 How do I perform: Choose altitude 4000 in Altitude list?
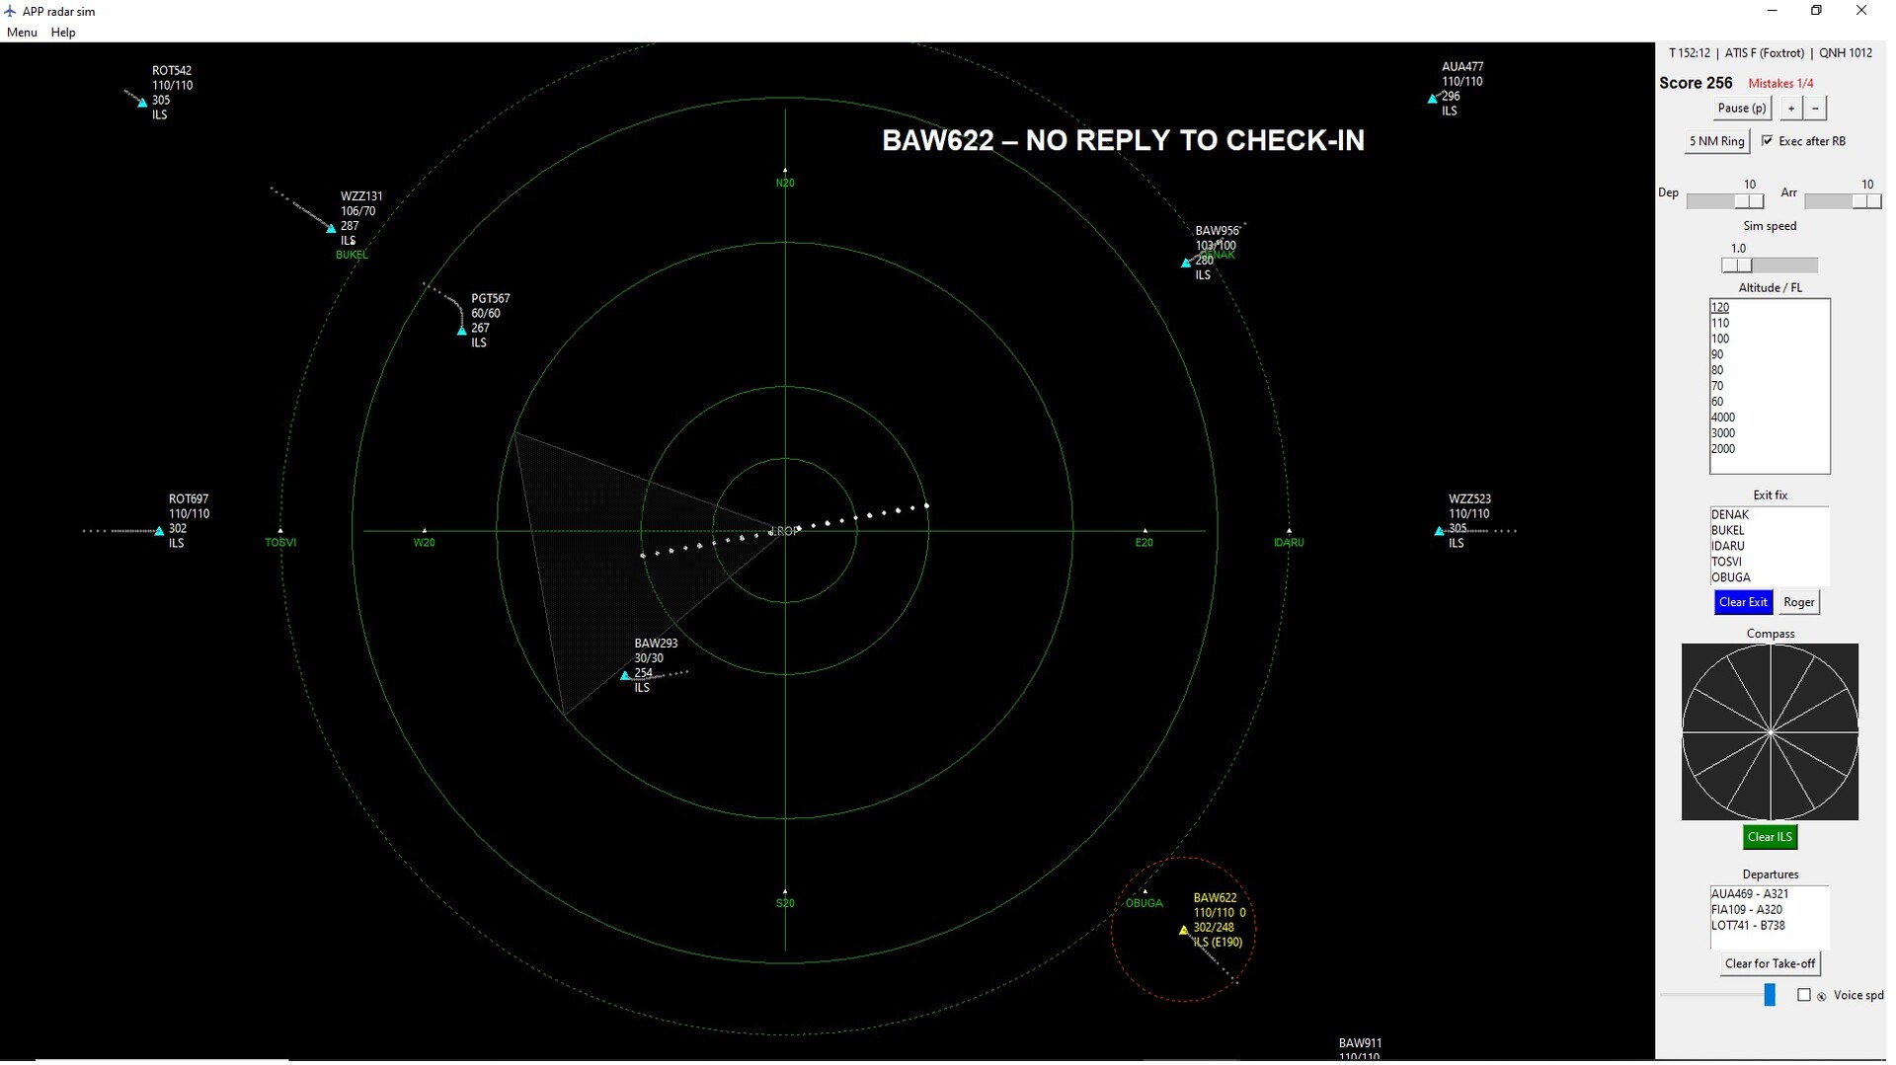click(x=1723, y=418)
